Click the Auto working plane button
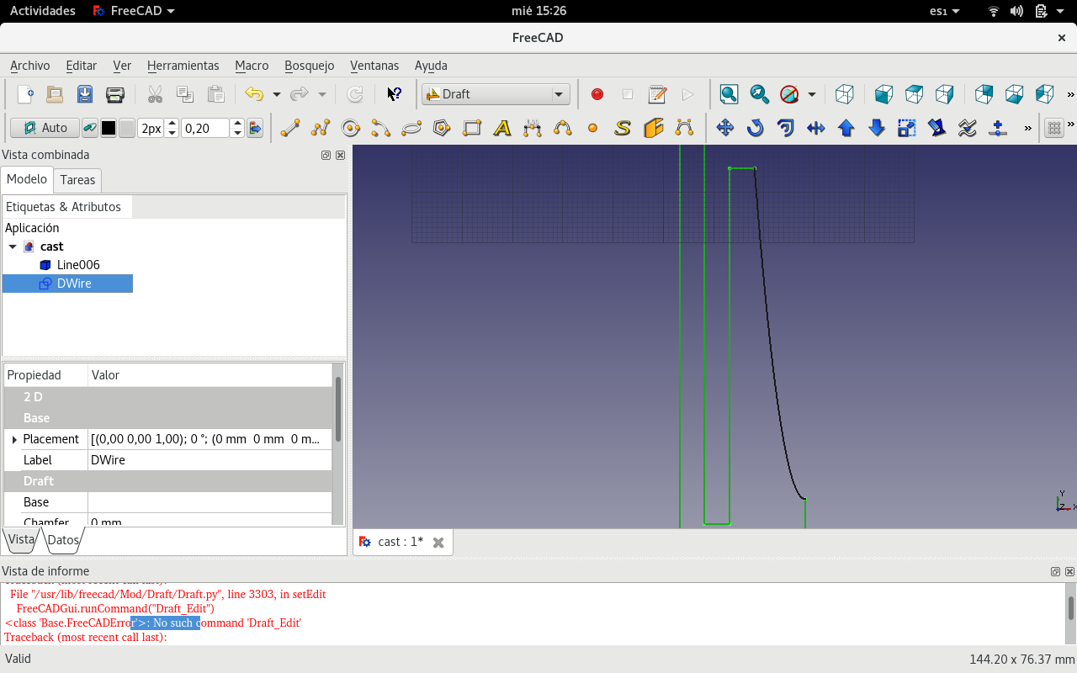Image resolution: width=1077 pixels, height=673 pixels. [x=45, y=128]
